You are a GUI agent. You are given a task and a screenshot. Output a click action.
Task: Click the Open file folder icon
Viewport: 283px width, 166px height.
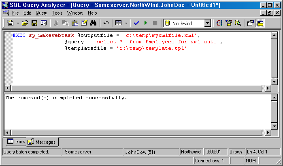pos(25,23)
